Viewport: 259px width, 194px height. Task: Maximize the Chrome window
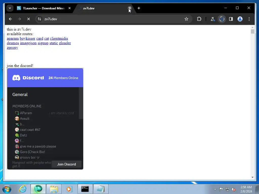coord(237,8)
